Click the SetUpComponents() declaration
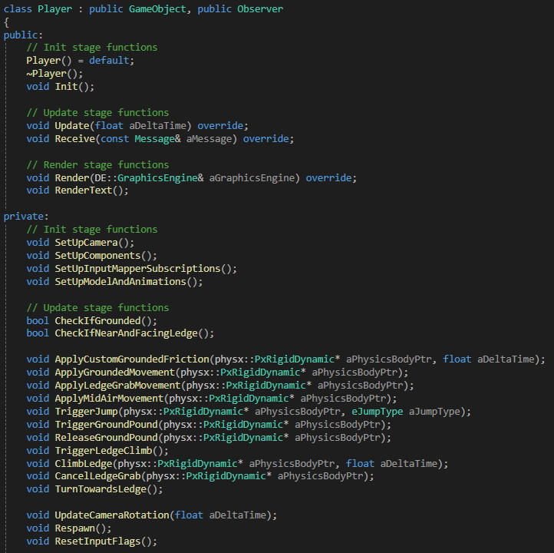This screenshot has width=554, height=553. pyautogui.click(x=91, y=256)
